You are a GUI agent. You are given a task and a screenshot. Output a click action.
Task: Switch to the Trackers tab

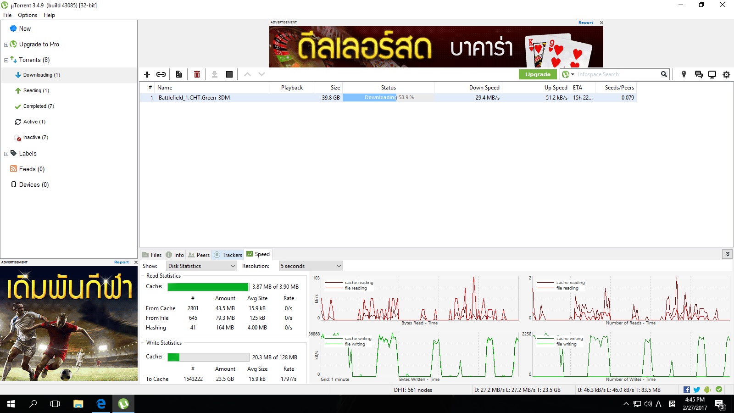tap(228, 255)
